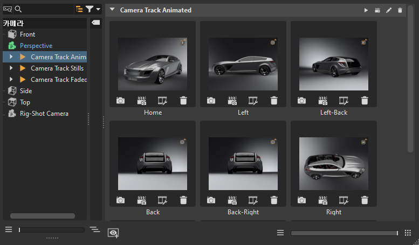This screenshot has height=245, width=419.
Task: Delete Camera Track Animated via header trash icon
Action: [x=400, y=10]
